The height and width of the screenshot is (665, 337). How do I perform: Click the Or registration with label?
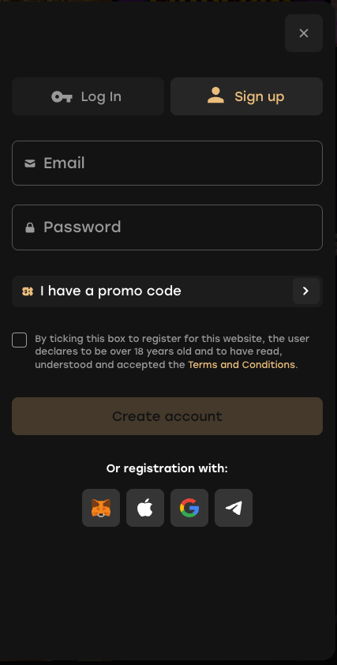tap(167, 468)
